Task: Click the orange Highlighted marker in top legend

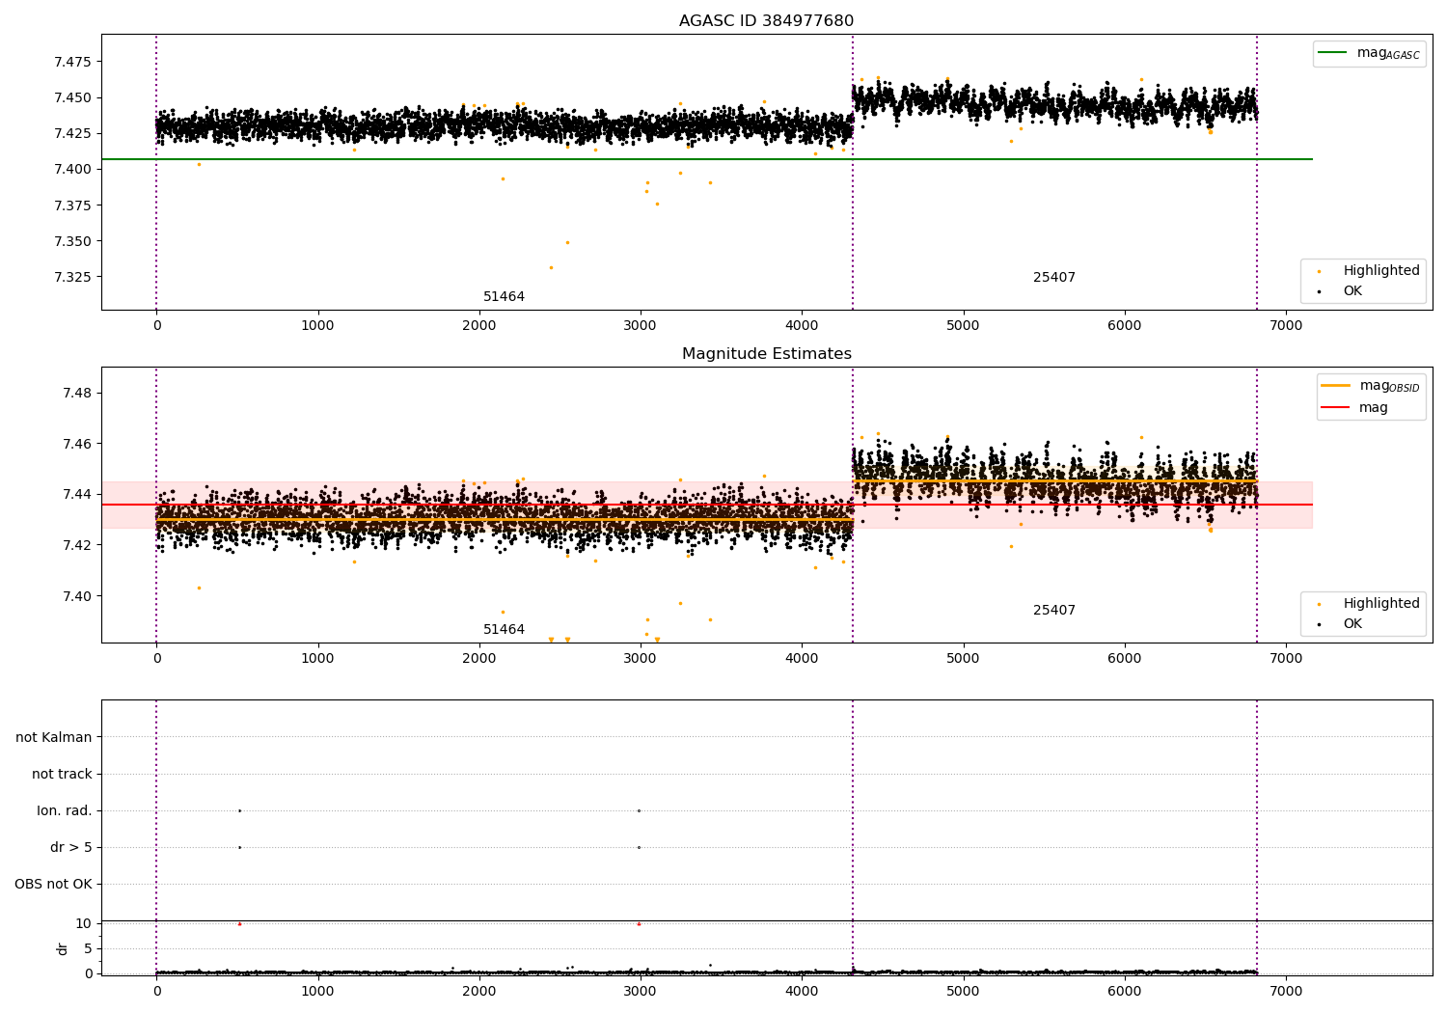Action: (1320, 272)
